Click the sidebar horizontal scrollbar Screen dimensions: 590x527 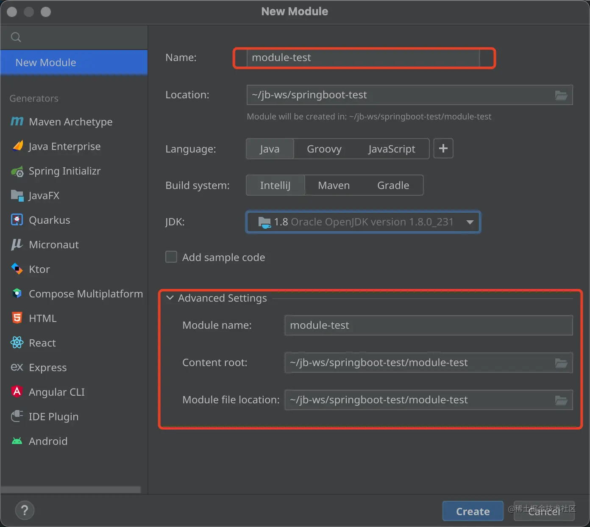71,490
